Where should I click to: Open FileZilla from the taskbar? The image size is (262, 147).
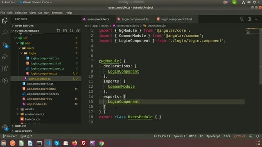click(84, 143)
